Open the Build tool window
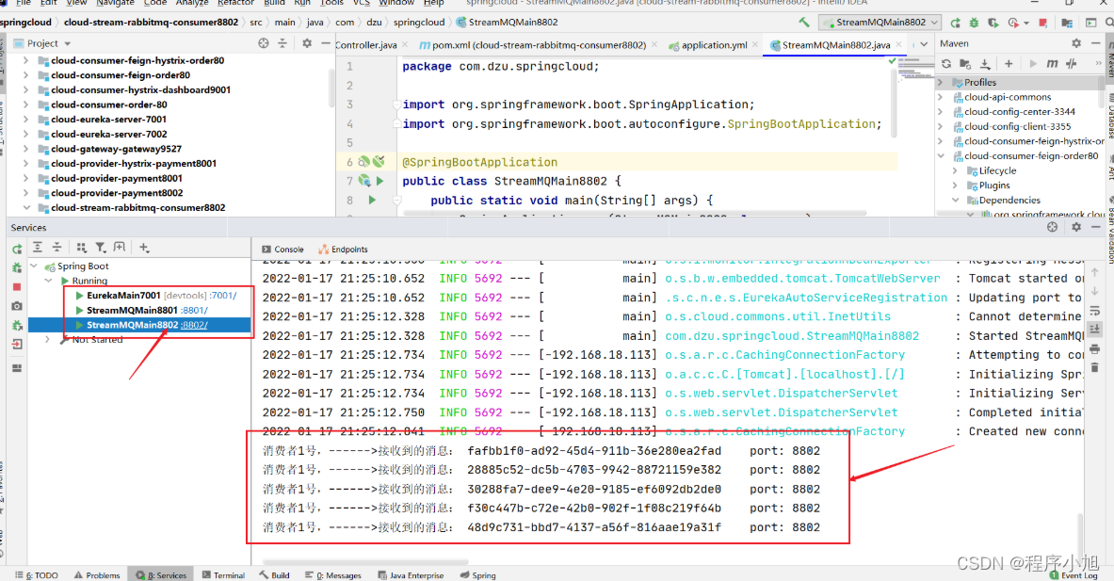 coord(274,575)
